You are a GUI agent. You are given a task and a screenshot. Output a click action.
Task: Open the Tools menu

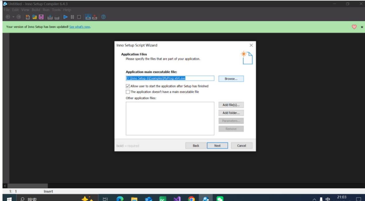click(56, 10)
